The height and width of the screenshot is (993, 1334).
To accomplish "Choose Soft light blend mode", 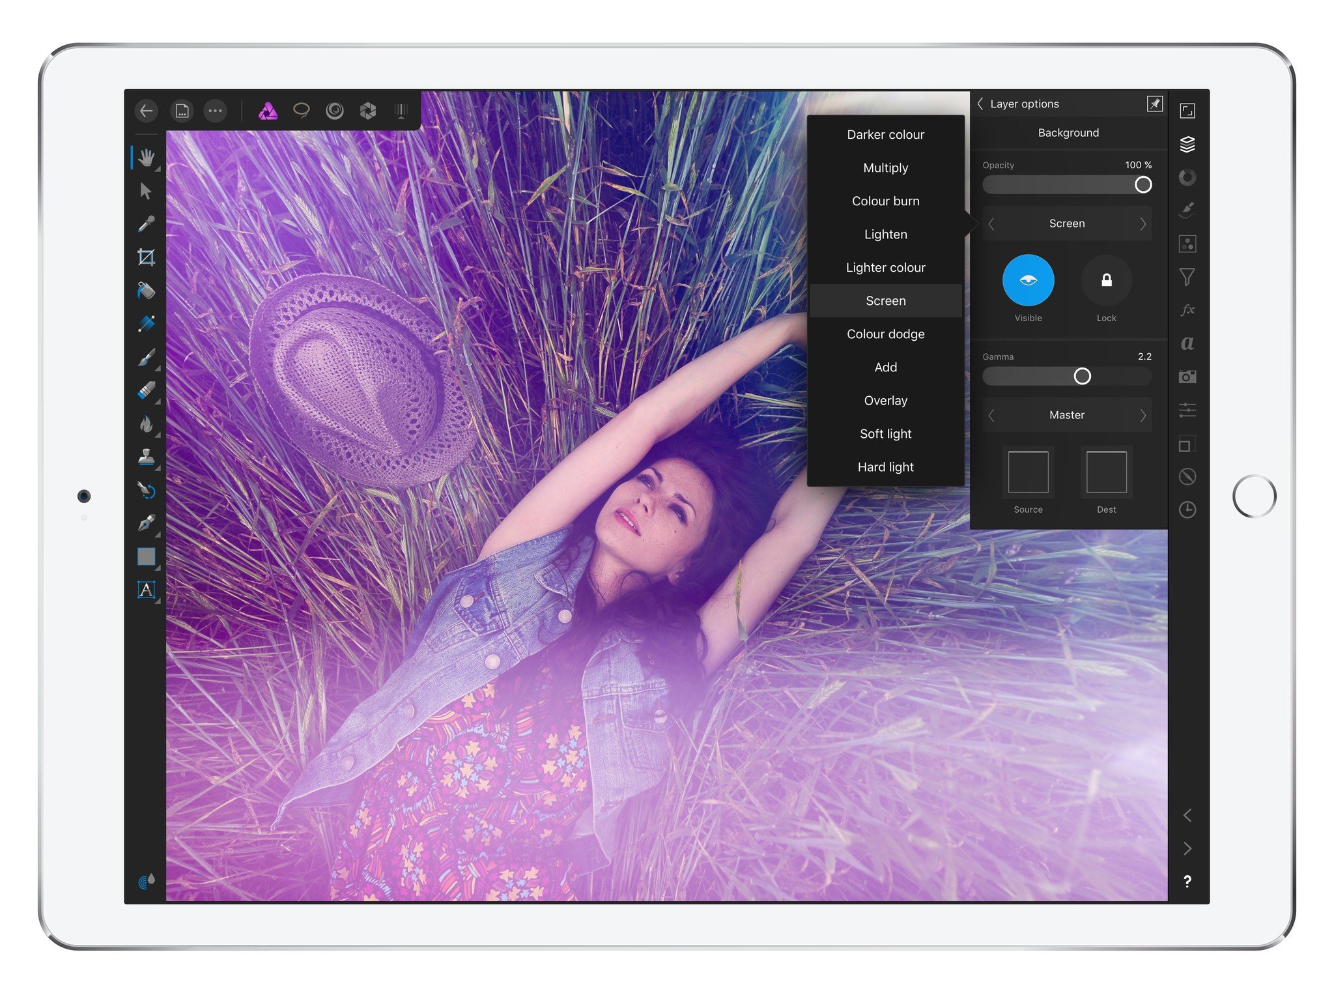I will click(885, 433).
